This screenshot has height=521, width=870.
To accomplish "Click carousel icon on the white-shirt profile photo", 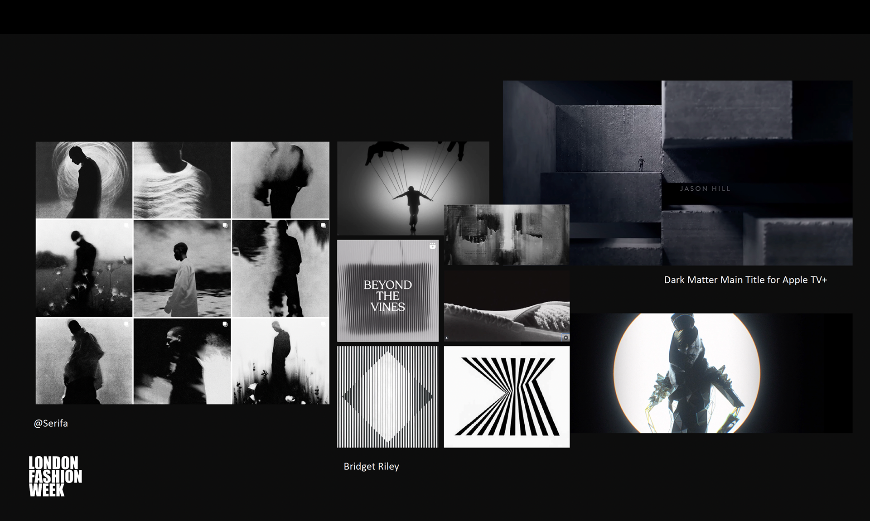I will pos(226,225).
